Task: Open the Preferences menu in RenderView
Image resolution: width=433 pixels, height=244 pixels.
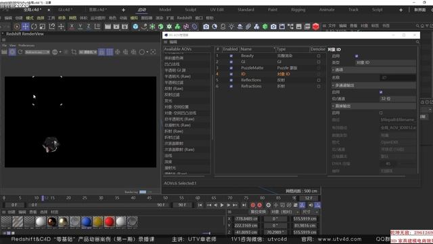Action: coord(26,45)
